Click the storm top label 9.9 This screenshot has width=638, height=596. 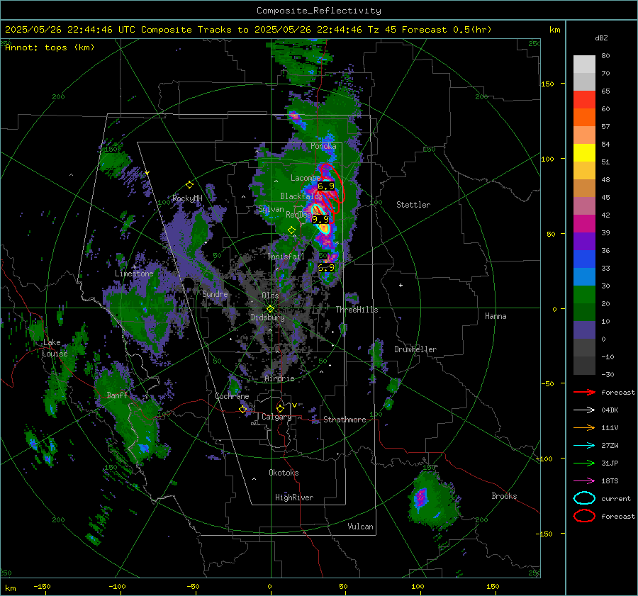(320, 219)
